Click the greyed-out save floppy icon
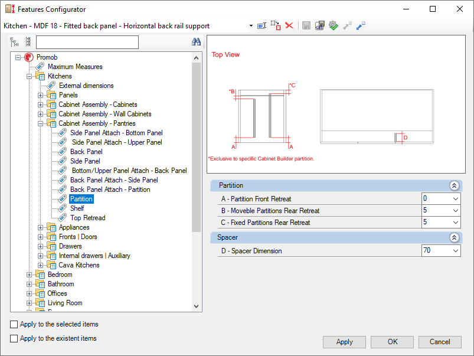Image resolution: width=474 pixels, height=356 pixels. (x=306, y=26)
